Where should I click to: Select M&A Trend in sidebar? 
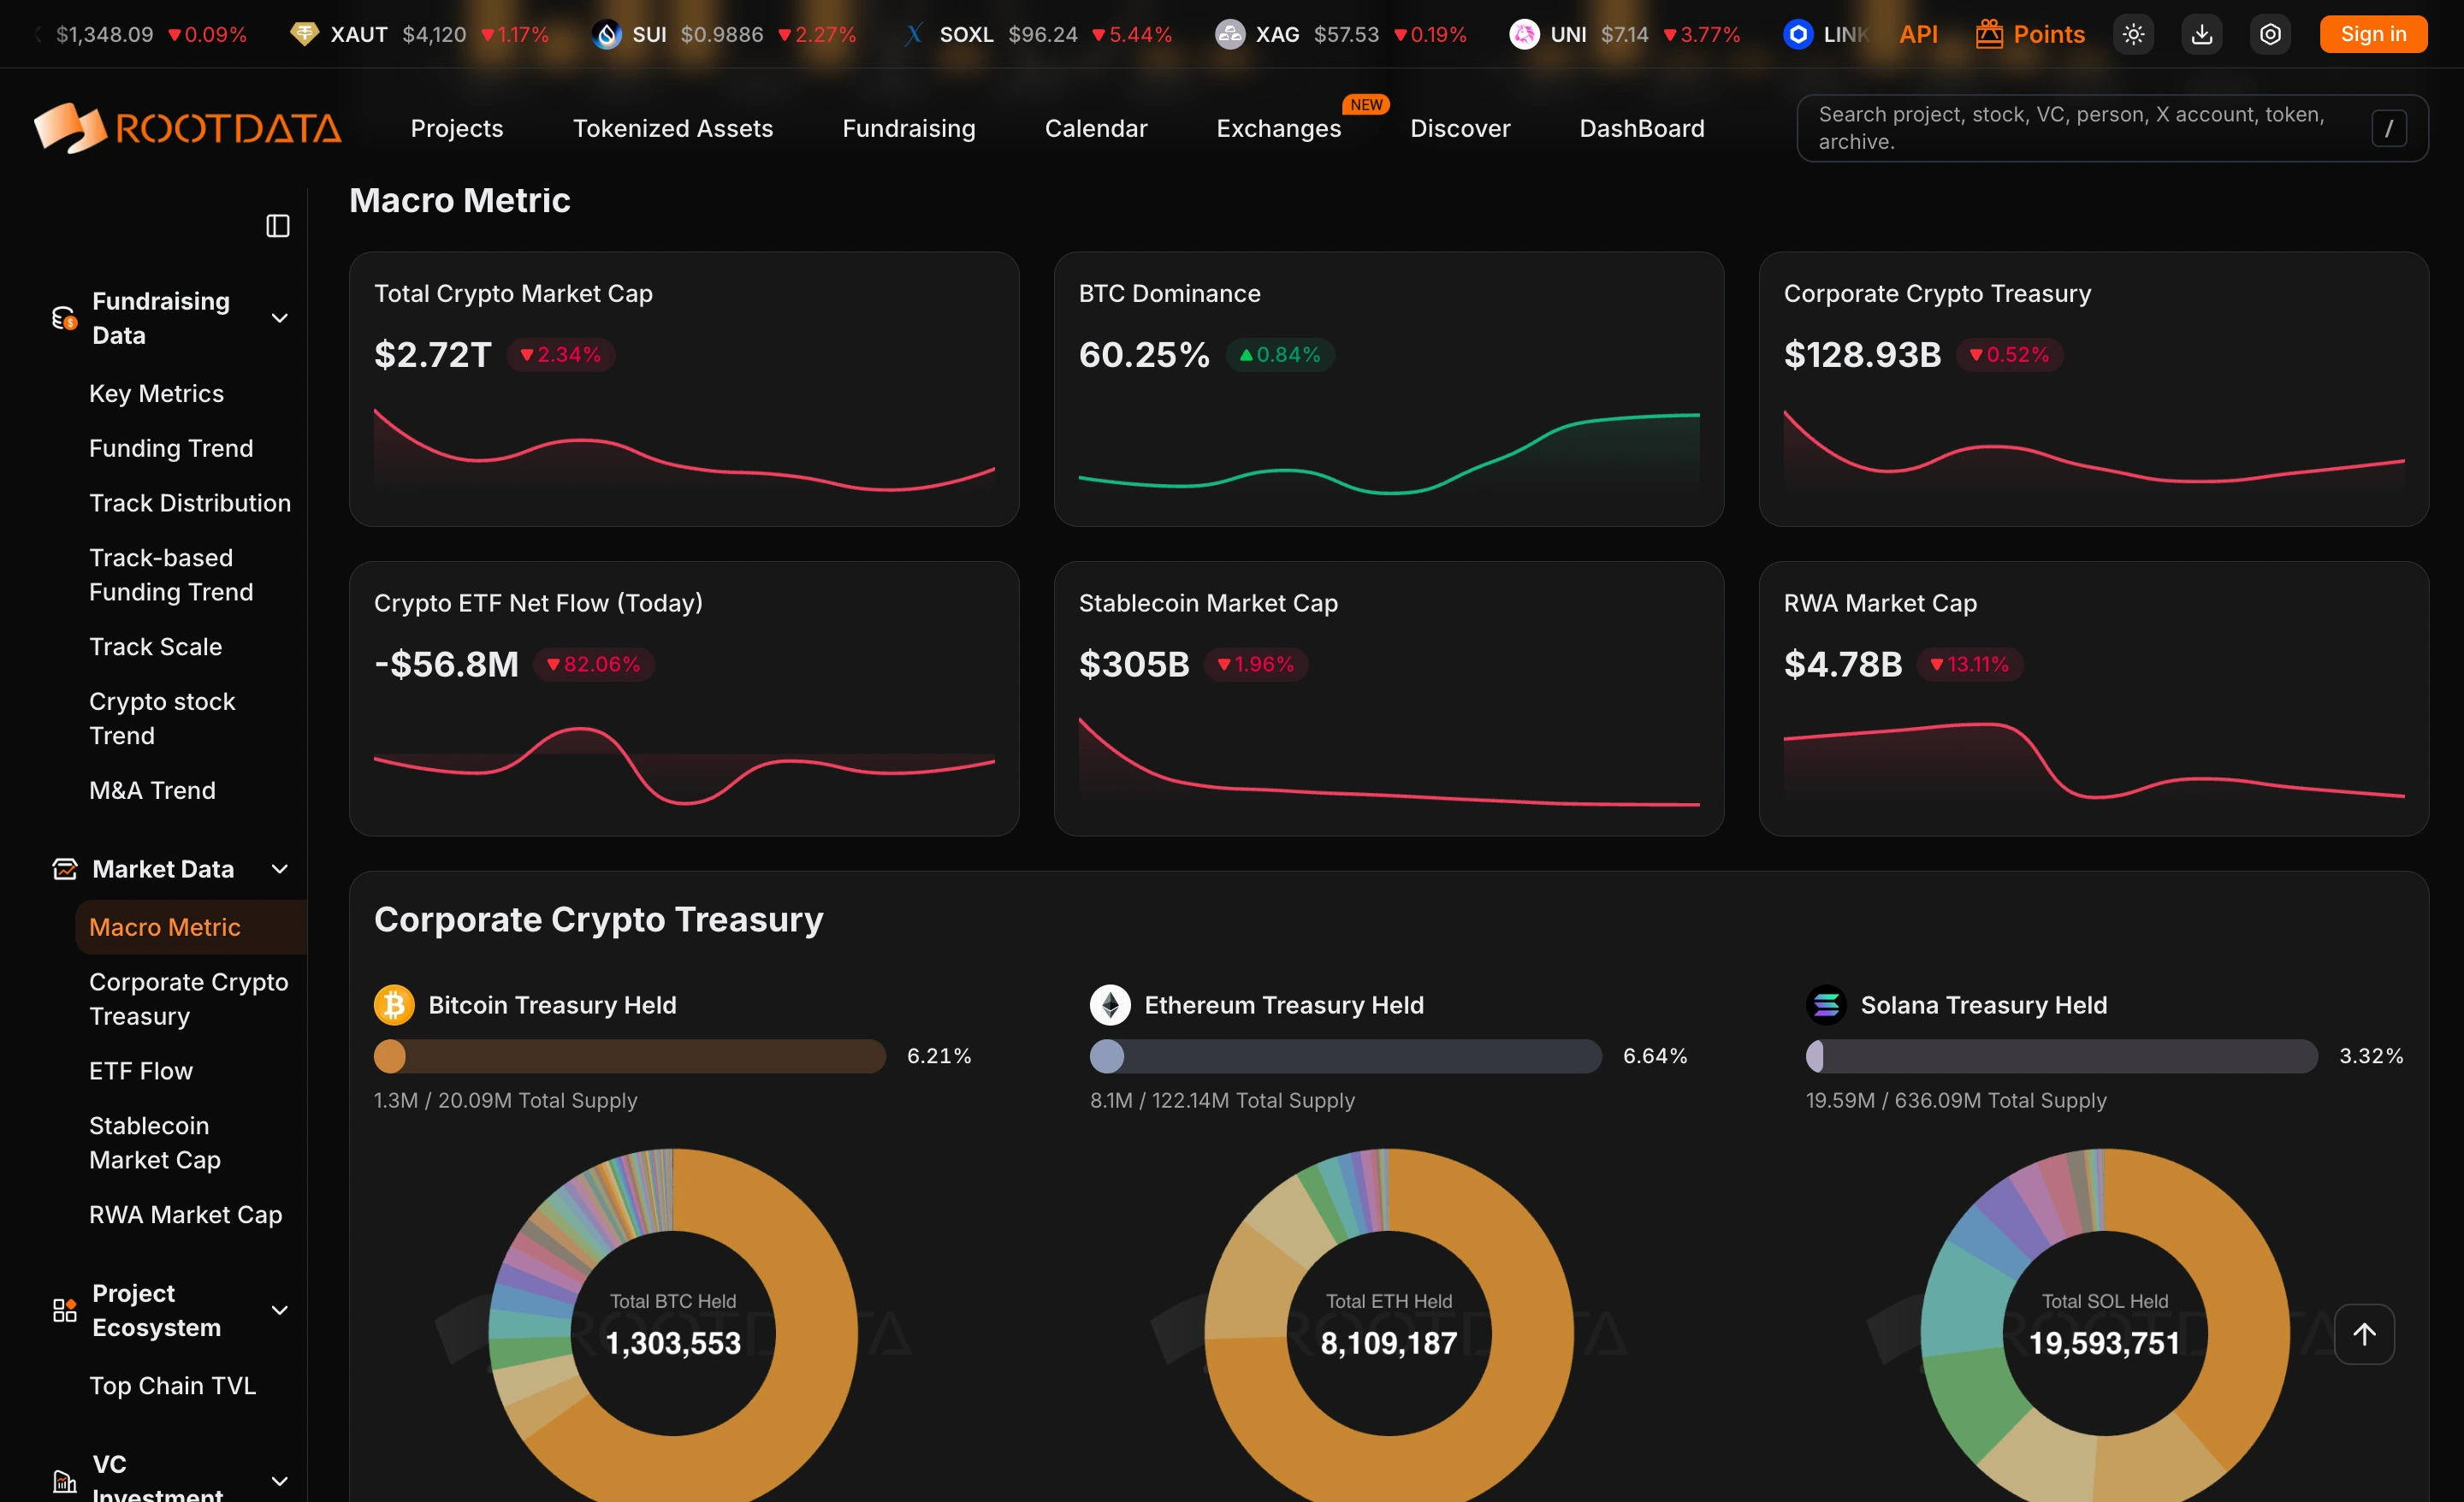[152, 790]
